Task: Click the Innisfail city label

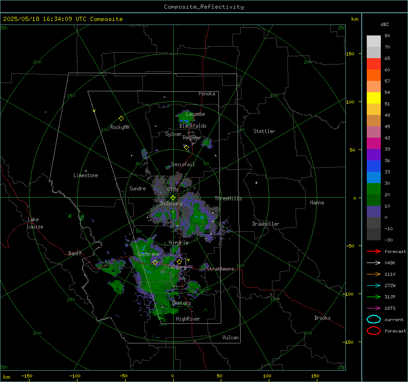Action: [x=183, y=164]
